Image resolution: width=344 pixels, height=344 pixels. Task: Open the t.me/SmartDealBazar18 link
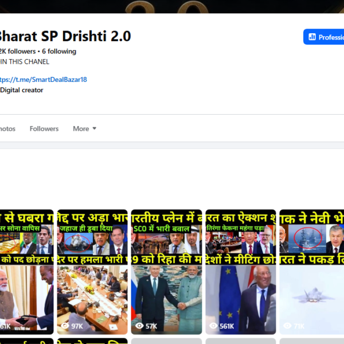click(x=44, y=80)
